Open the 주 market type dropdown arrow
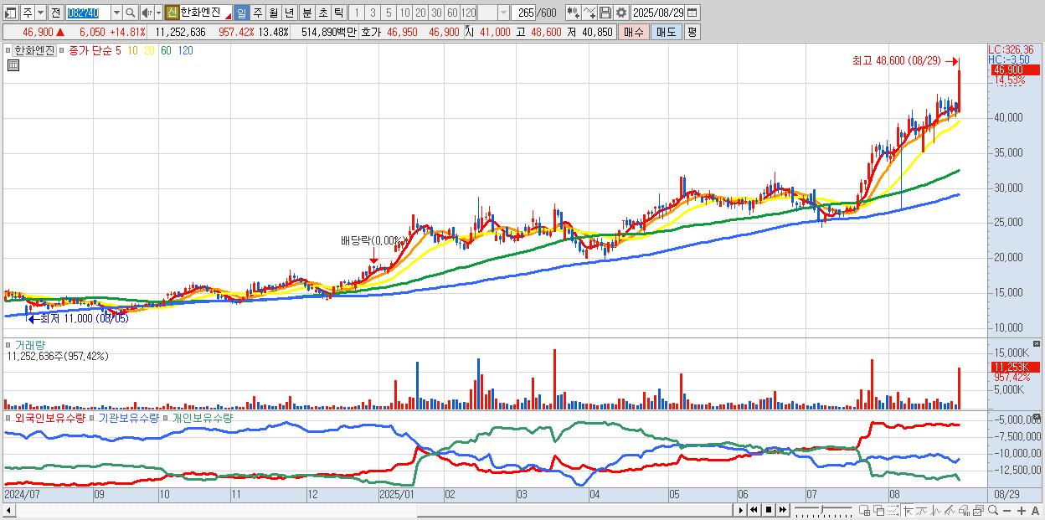 click(x=41, y=13)
